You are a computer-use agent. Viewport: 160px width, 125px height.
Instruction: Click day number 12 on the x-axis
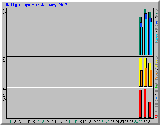[x=61, y=122]
